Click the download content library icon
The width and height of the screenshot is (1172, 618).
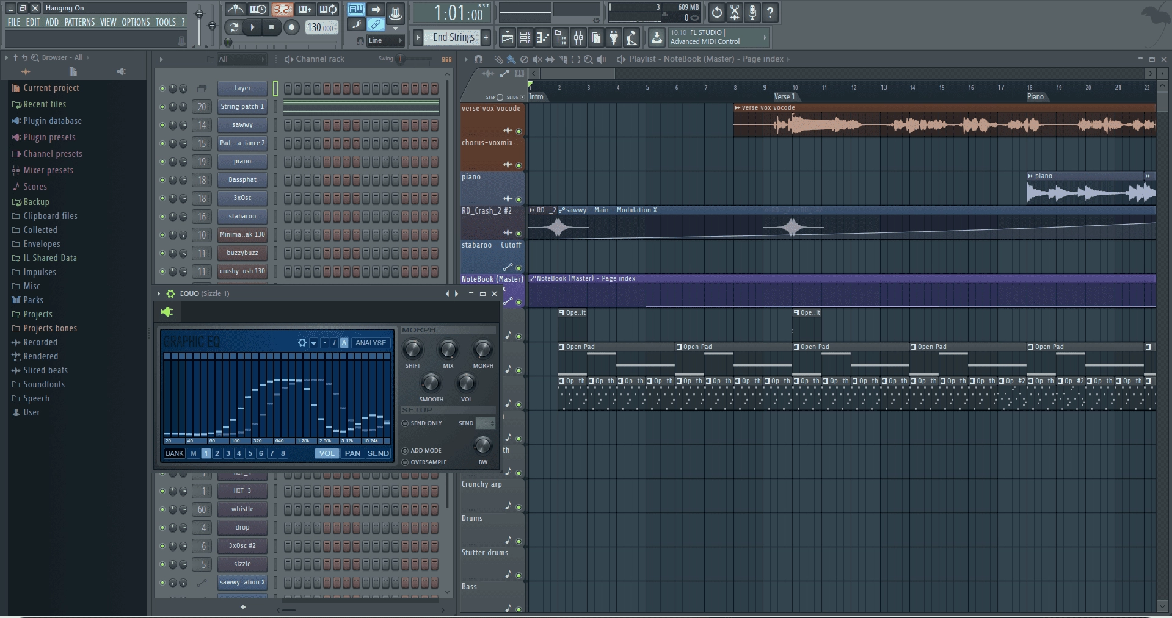click(657, 38)
